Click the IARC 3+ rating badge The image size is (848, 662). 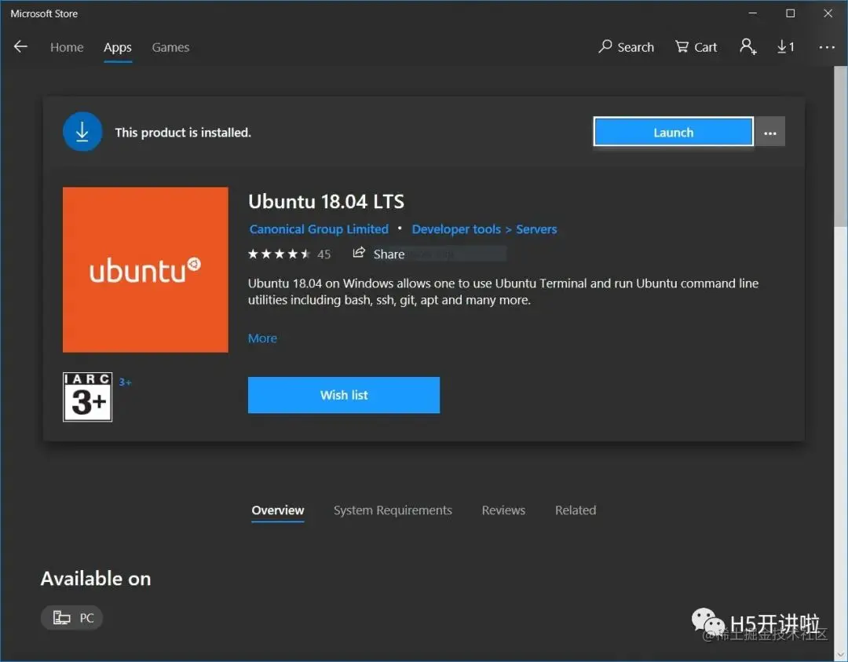[x=87, y=397]
